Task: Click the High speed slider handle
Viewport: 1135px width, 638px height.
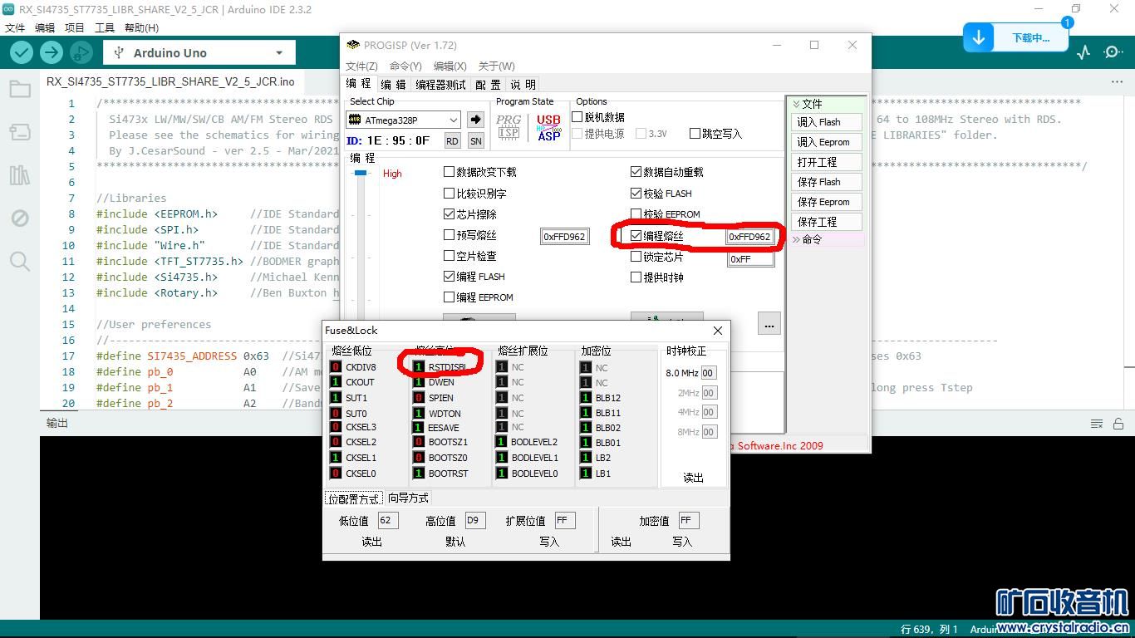Action: 361,173
